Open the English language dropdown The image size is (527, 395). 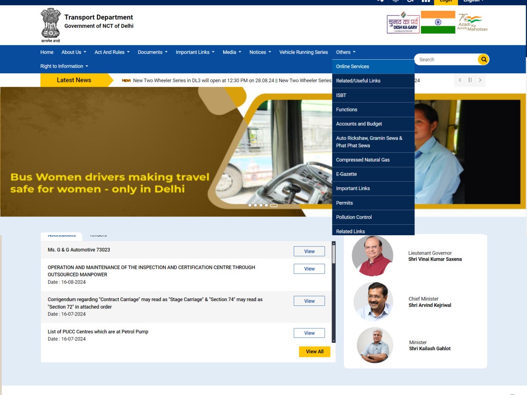point(472,1)
